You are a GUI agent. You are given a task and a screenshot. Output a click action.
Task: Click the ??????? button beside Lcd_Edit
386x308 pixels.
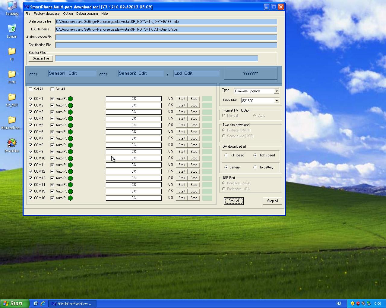click(x=250, y=73)
